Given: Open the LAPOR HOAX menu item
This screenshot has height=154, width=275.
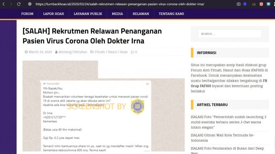Looking at the screenshot, I should pyautogui.click(x=54, y=14).
